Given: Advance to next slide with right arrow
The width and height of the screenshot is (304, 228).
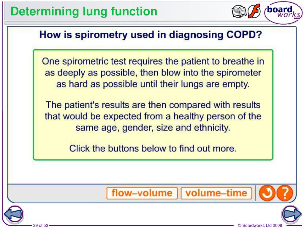Looking at the screenshot, I should coord(292,214).
